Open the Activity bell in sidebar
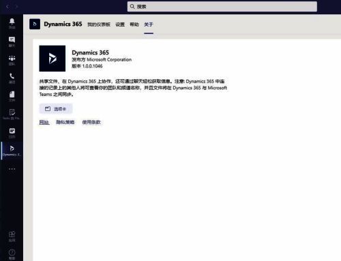Screen dimensions: 341x261 click(12, 23)
